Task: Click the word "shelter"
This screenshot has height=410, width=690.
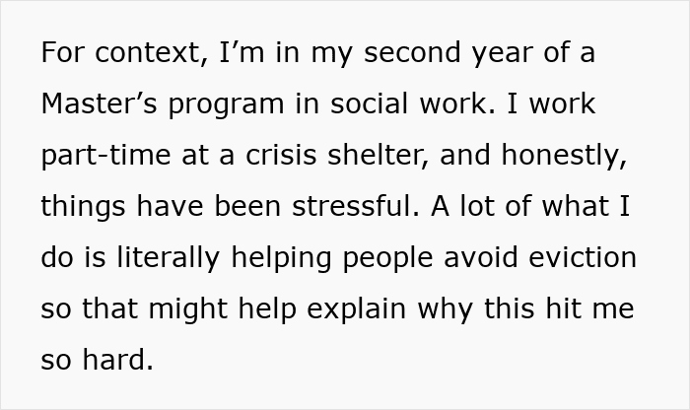Action: click(377, 156)
